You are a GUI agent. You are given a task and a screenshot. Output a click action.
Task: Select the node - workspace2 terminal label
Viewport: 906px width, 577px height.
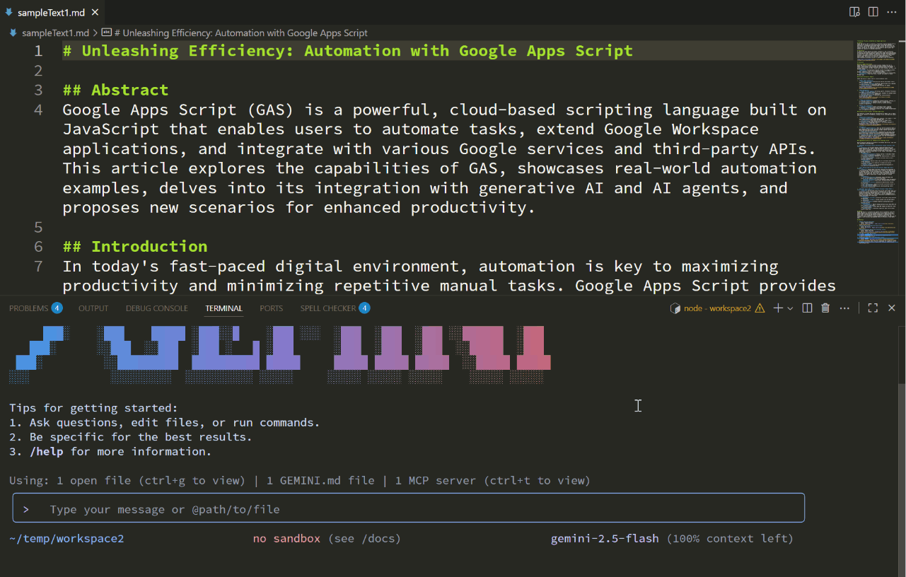[716, 308]
